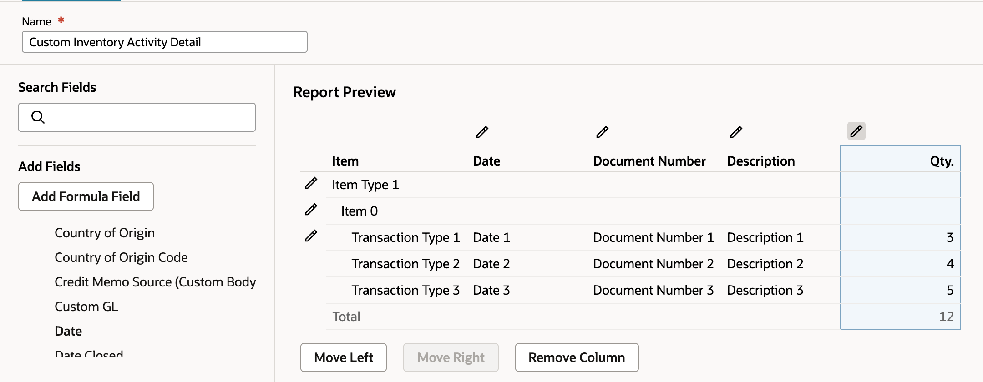Click the pencil icon above Date column
Screen dimensions: 983x382
click(x=482, y=132)
